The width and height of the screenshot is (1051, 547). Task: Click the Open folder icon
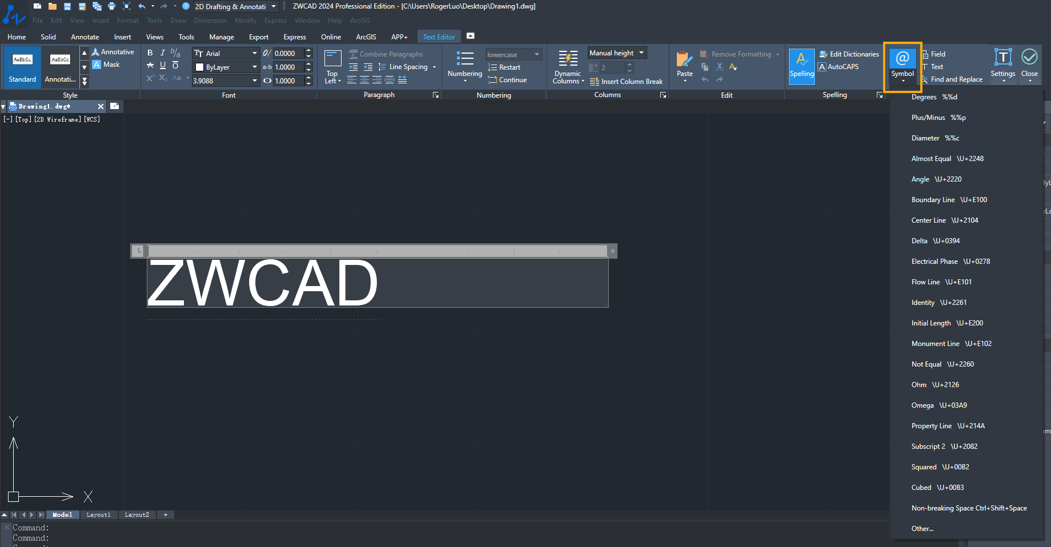53,6
